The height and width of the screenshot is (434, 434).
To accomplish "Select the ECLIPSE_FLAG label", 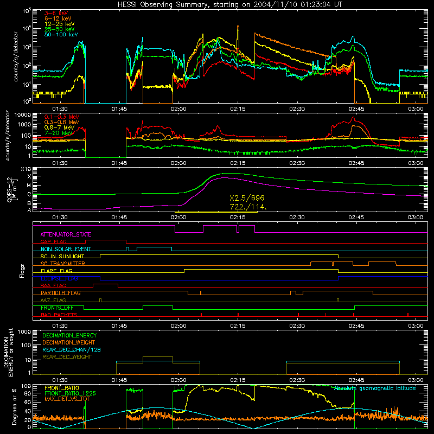I will coord(59,278).
